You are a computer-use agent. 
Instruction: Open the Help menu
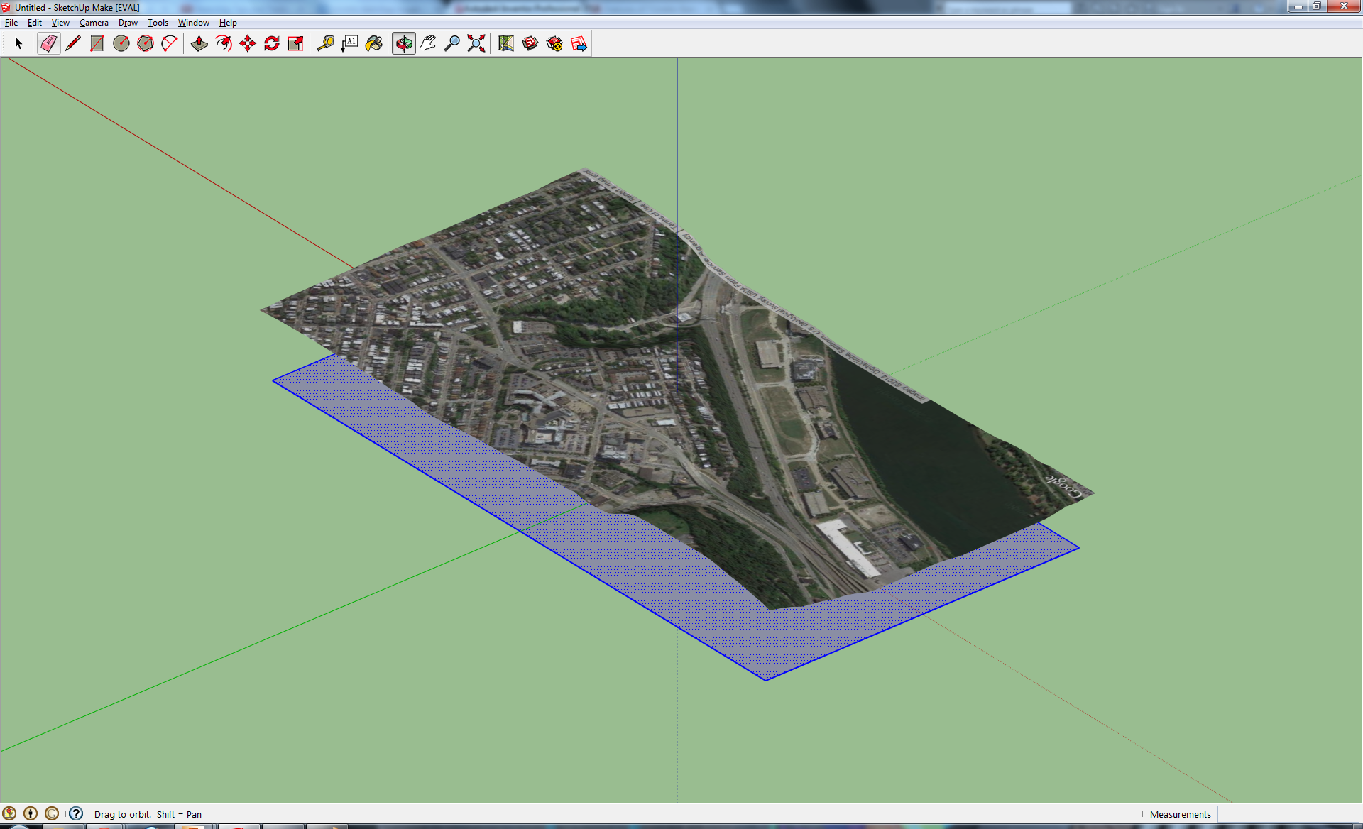pyautogui.click(x=228, y=23)
